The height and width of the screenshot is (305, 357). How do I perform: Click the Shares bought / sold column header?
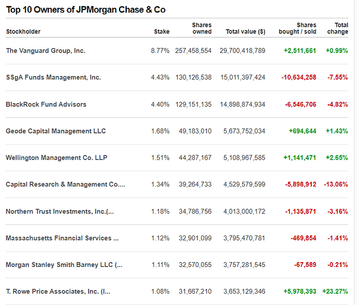(x=297, y=28)
